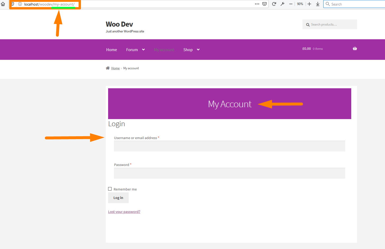
Task: Click the shopping basket icon
Action: pyautogui.click(x=355, y=48)
